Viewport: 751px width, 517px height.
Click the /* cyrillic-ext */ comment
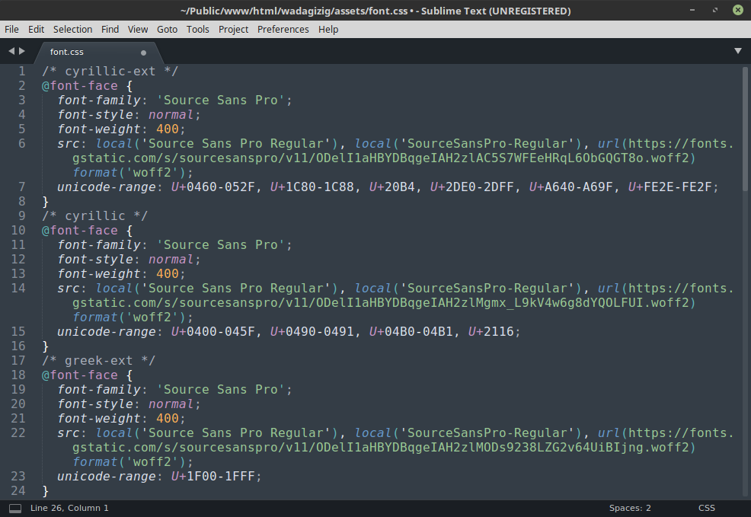(110, 72)
